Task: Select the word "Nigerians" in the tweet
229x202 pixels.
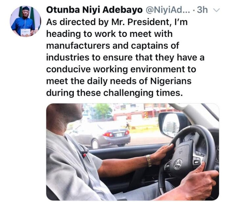Action: click(171, 81)
